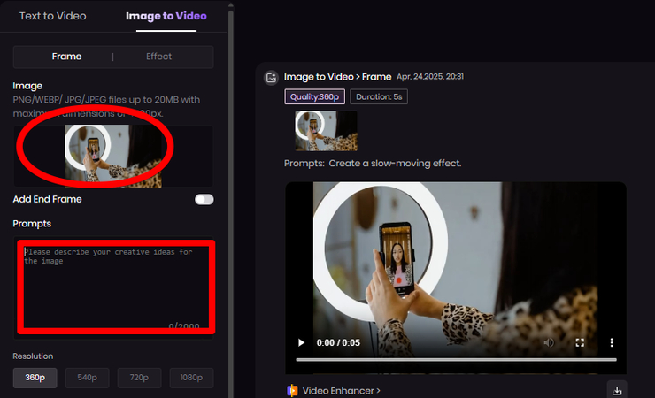655x398 pixels.
Task: Switch to the Effect mode tab
Action: (158, 57)
